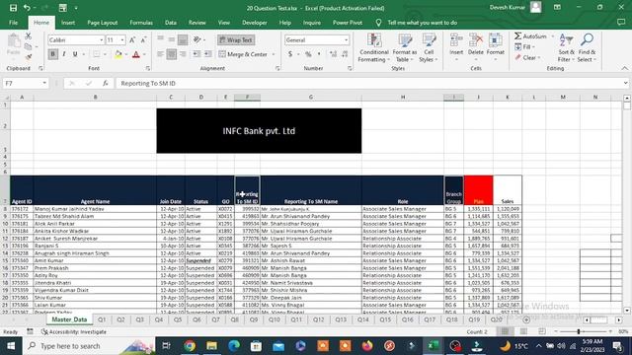This screenshot has height=355, width=632.
Task: Open Sort & Filter
Action: (566, 48)
